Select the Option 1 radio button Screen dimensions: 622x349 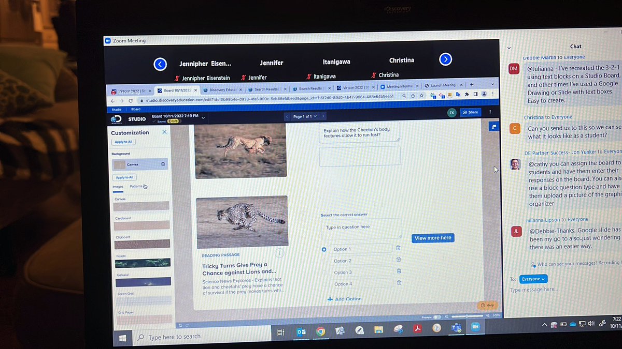tap(324, 249)
